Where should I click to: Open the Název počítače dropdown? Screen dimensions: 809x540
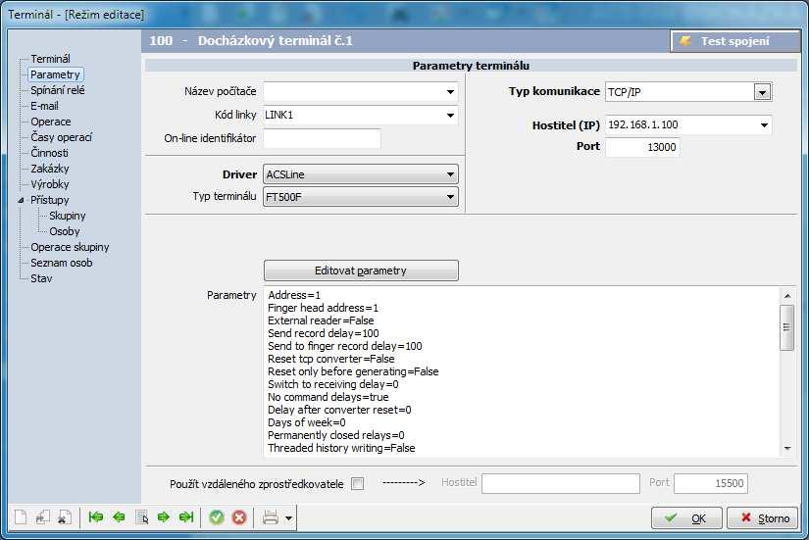[450, 92]
